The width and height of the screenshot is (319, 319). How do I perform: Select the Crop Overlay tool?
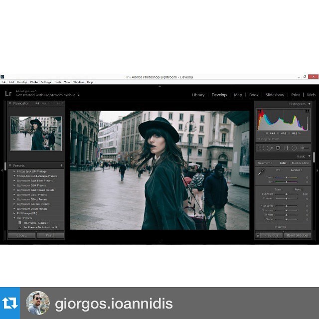click(x=261, y=148)
